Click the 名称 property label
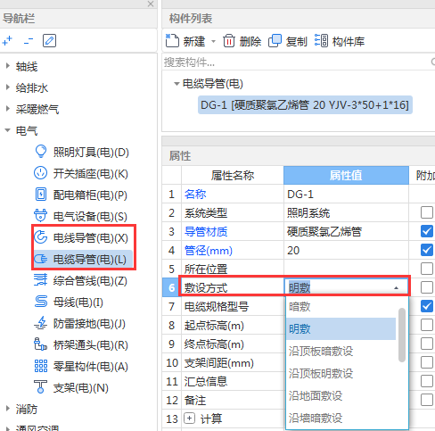 [x=195, y=195]
